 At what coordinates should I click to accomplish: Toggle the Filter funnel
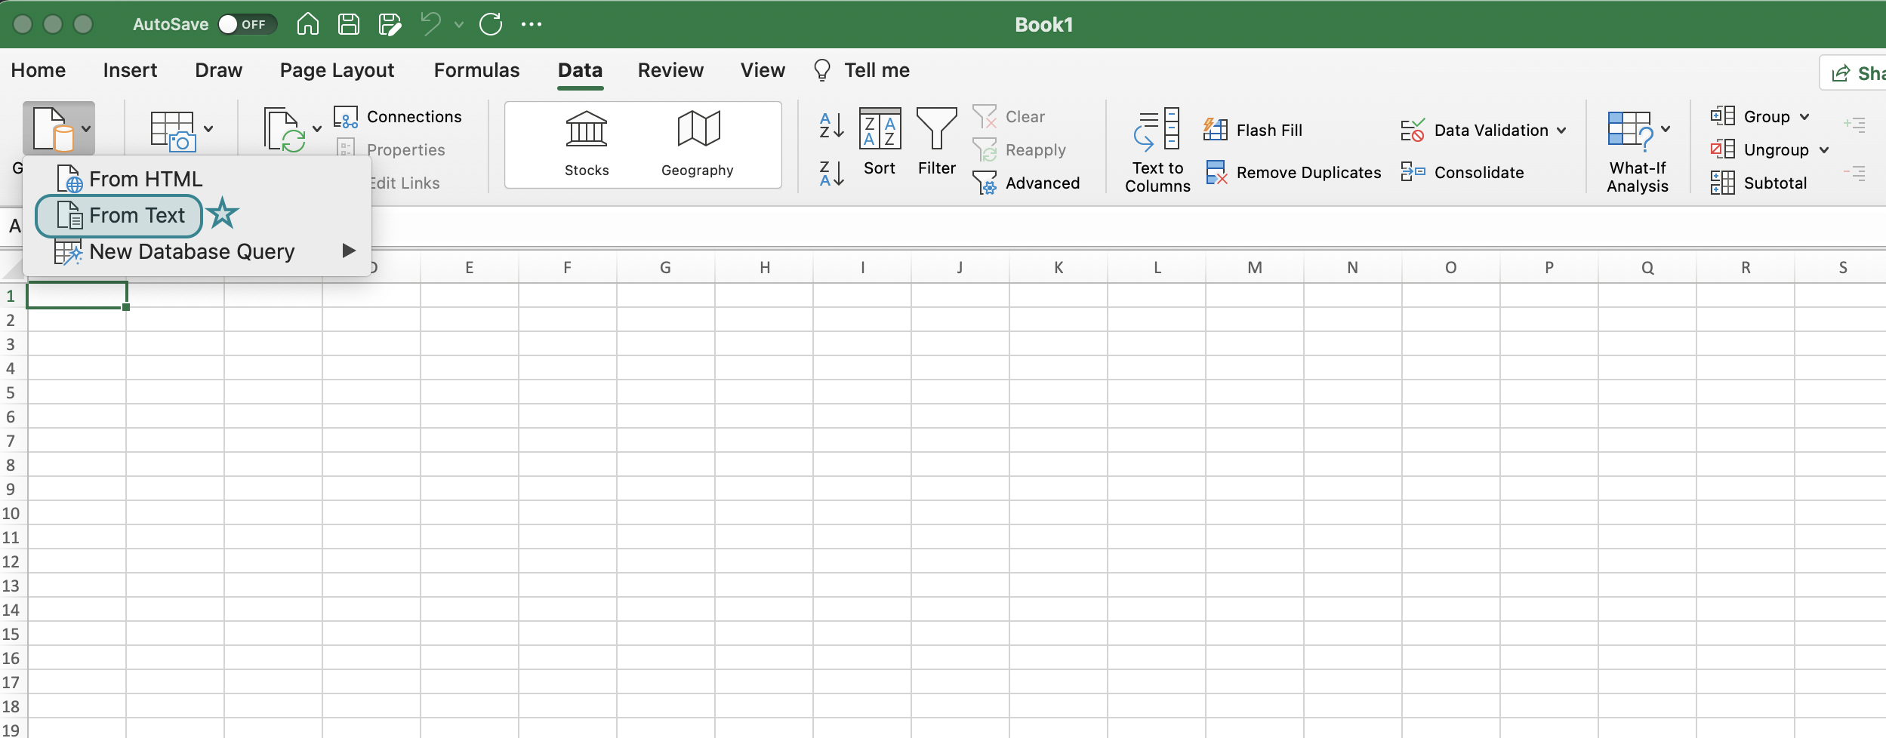pos(936,128)
